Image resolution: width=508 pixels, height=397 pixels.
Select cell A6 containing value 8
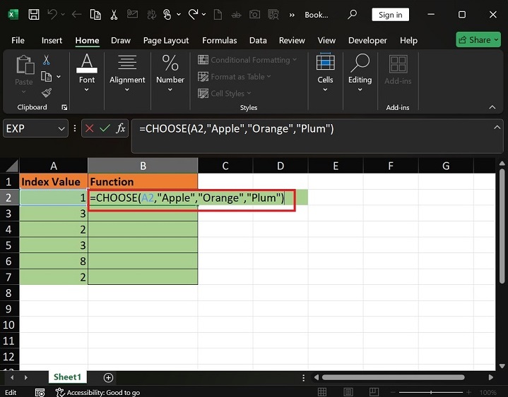(x=54, y=261)
